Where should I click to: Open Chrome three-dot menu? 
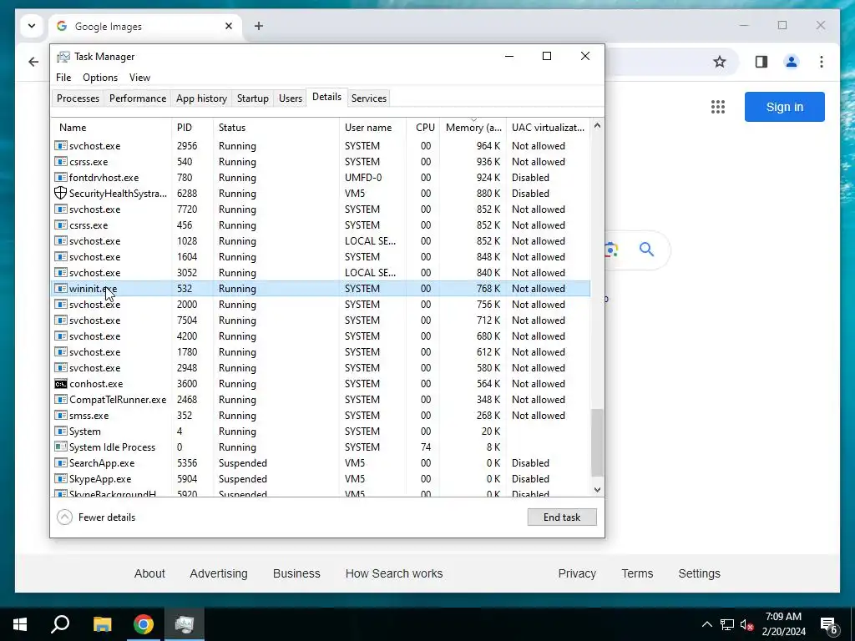click(x=822, y=62)
